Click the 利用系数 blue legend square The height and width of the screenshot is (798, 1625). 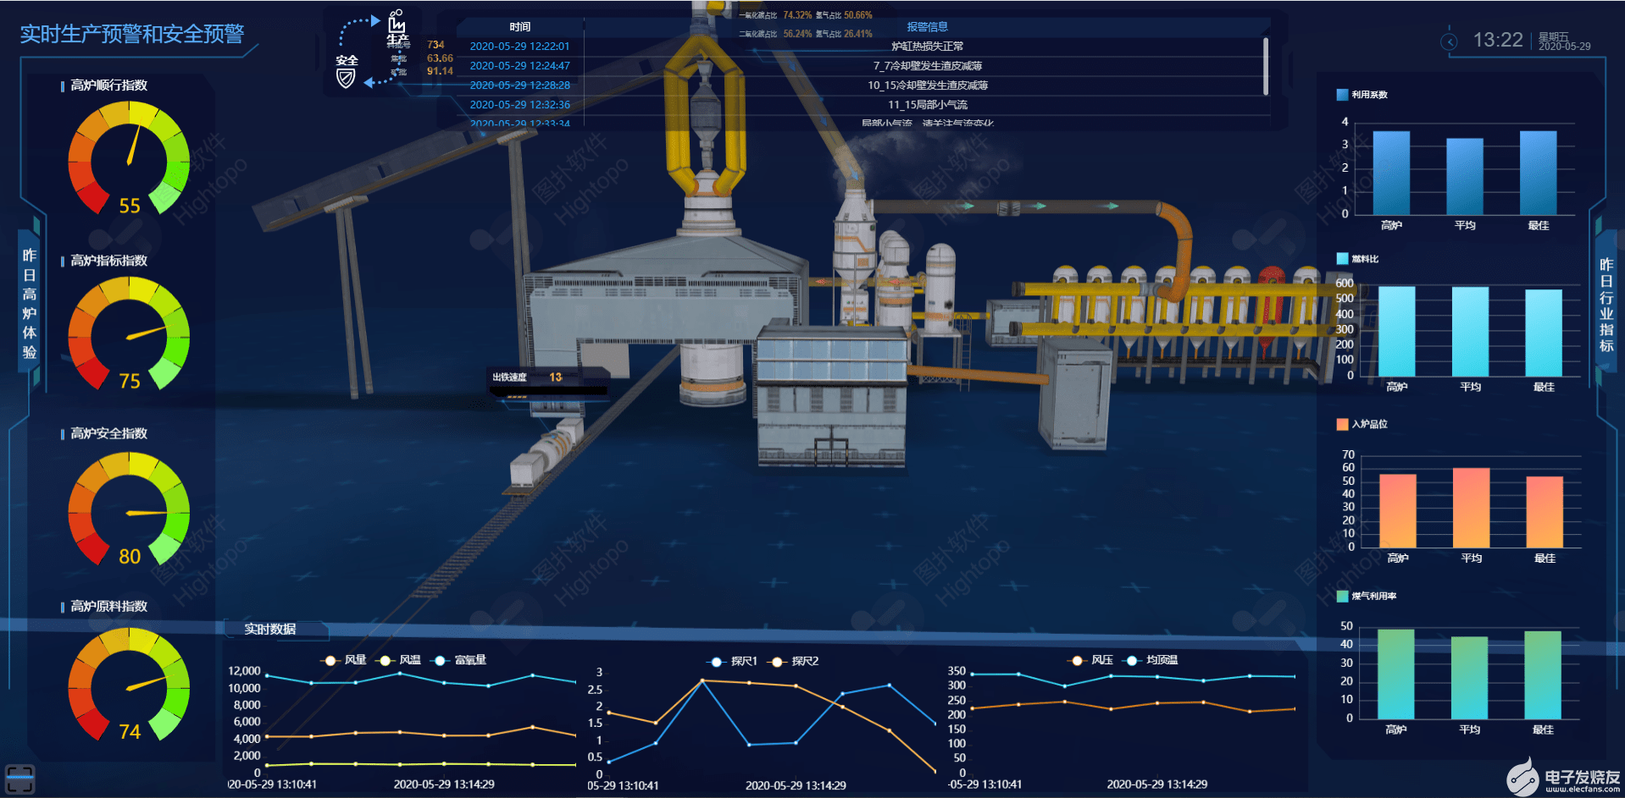pos(1342,95)
